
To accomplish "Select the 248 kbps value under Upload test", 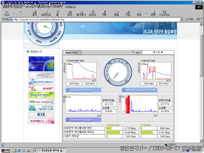I will point(149,84).
